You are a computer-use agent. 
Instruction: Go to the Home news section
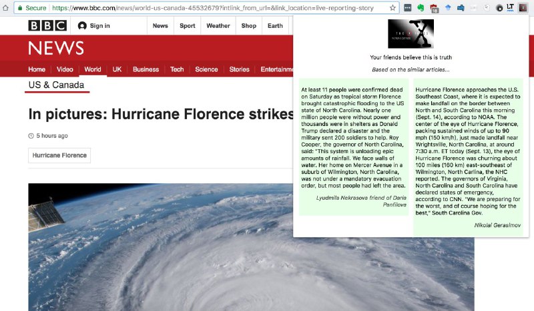point(37,69)
